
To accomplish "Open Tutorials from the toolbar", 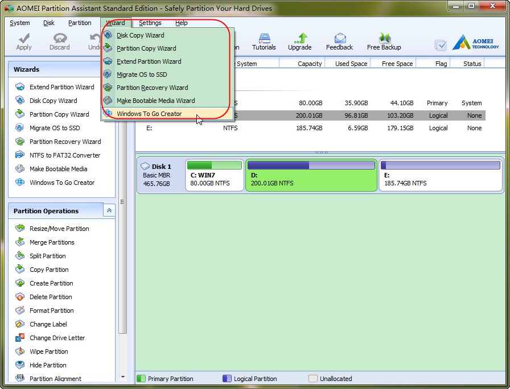I will (264, 42).
